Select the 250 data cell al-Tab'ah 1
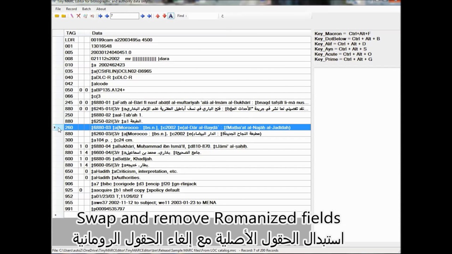 click(200, 115)
